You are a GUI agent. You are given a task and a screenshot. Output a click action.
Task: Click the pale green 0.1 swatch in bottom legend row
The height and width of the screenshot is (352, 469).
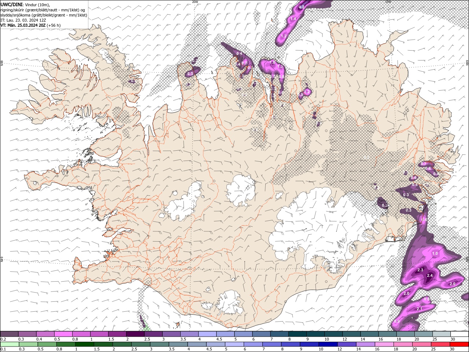[10, 344]
